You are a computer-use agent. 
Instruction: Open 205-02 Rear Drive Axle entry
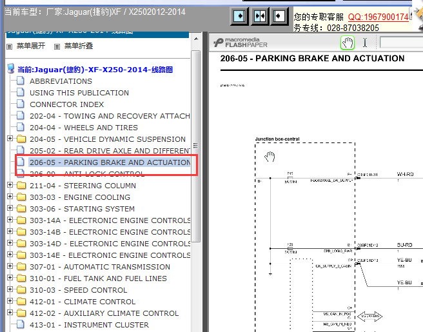pos(110,151)
